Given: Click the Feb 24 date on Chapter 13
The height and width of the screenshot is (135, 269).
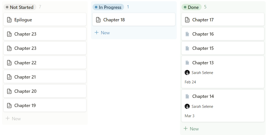Looking at the screenshot, I should [190, 82].
